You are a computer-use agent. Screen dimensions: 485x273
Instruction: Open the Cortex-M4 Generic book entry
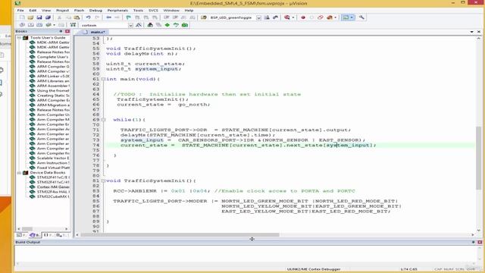[x=53, y=187]
